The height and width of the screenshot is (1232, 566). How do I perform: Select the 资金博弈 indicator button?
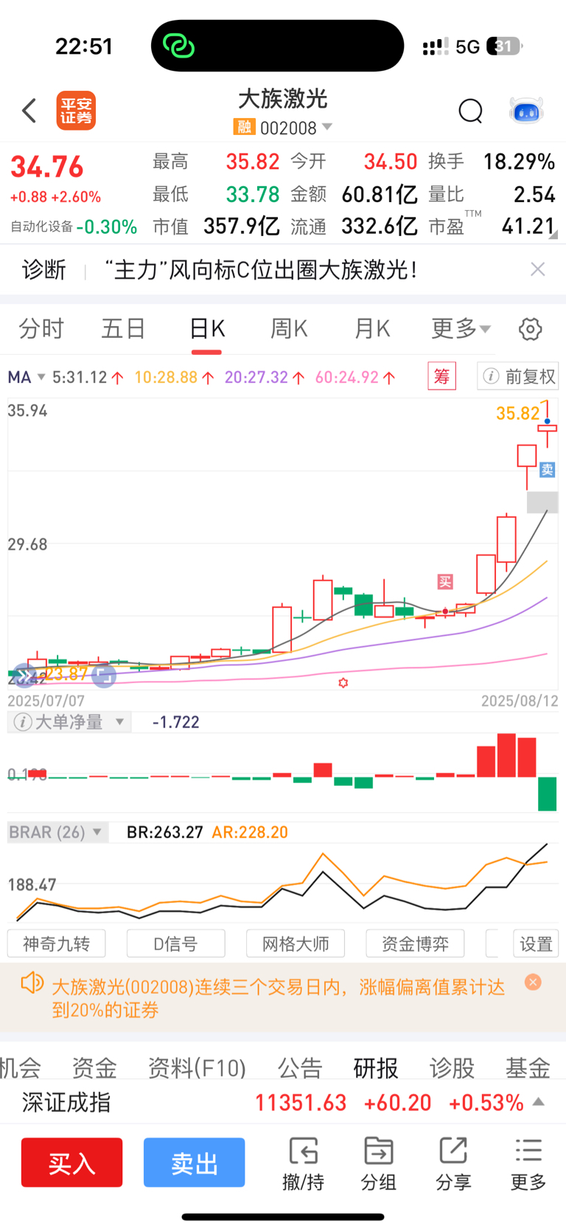415,944
